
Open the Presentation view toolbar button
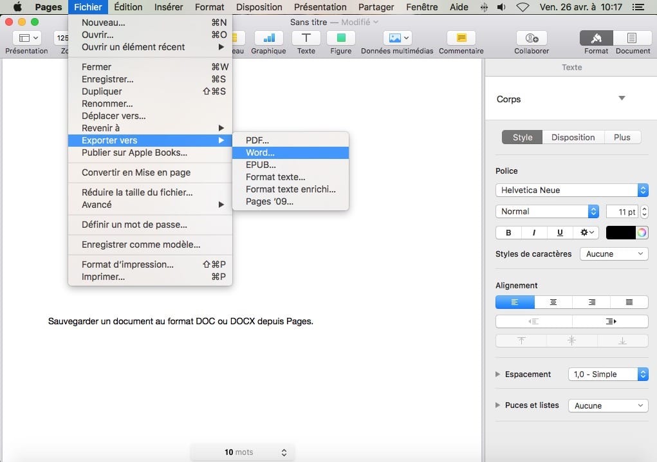27,38
